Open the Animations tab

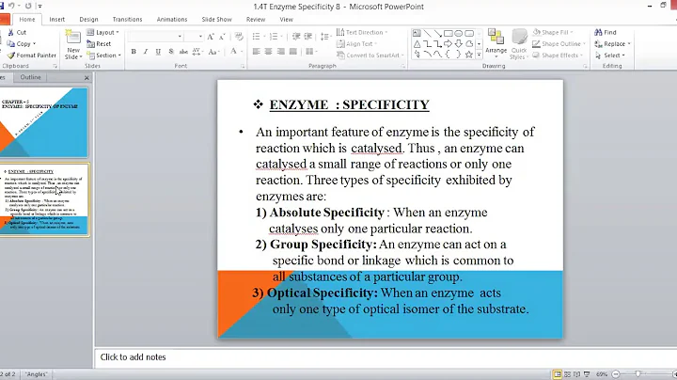point(172,20)
